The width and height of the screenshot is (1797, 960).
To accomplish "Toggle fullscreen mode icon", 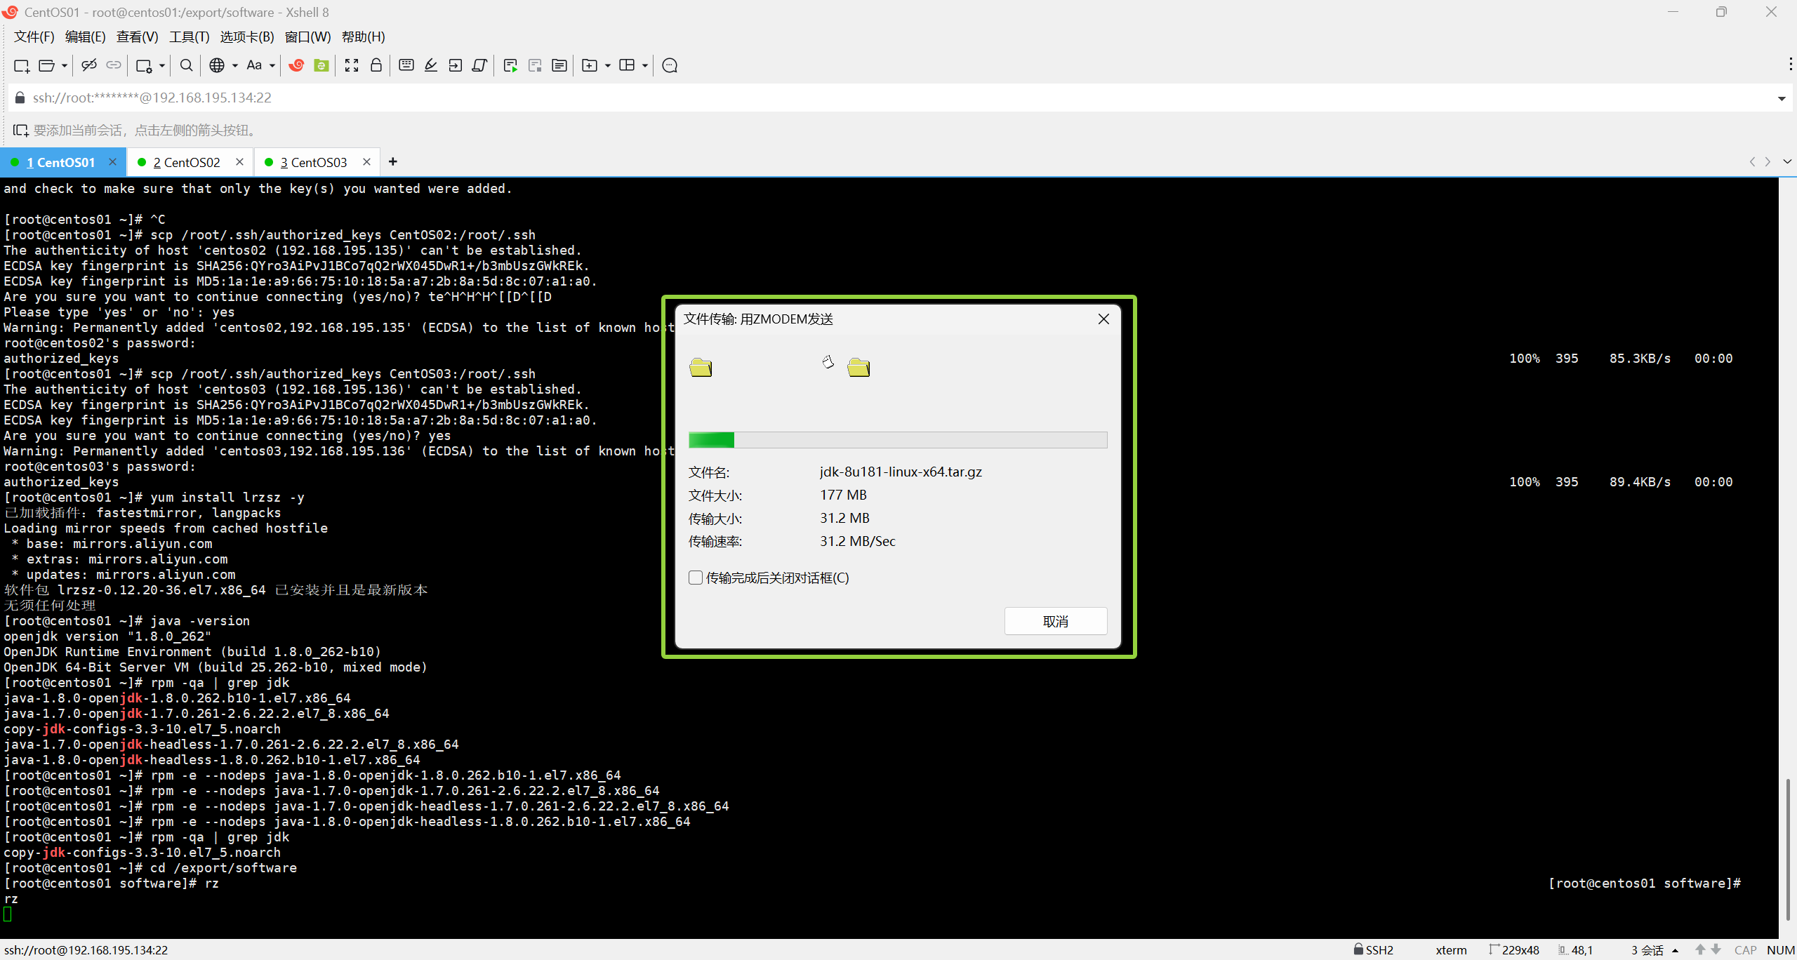I will pyautogui.click(x=352, y=65).
